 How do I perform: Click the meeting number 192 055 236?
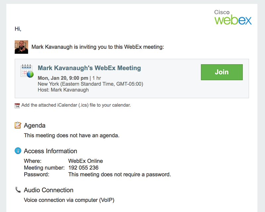(83, 167)
